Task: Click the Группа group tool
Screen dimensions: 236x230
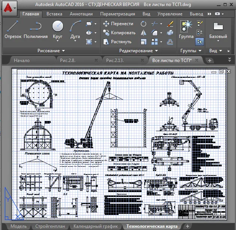Action: click(186, 30)
